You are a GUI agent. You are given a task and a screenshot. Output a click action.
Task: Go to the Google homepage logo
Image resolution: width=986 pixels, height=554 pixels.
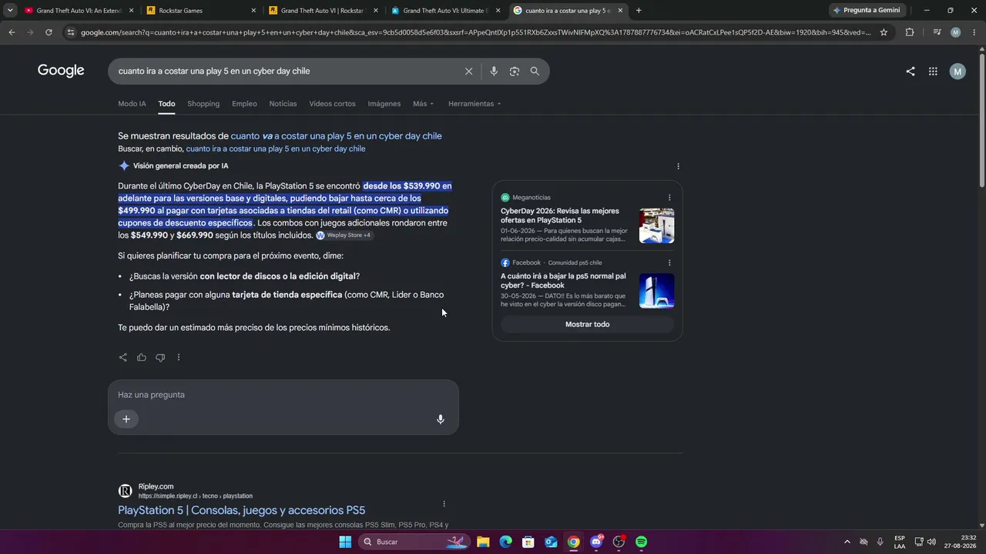click(61, 71)
